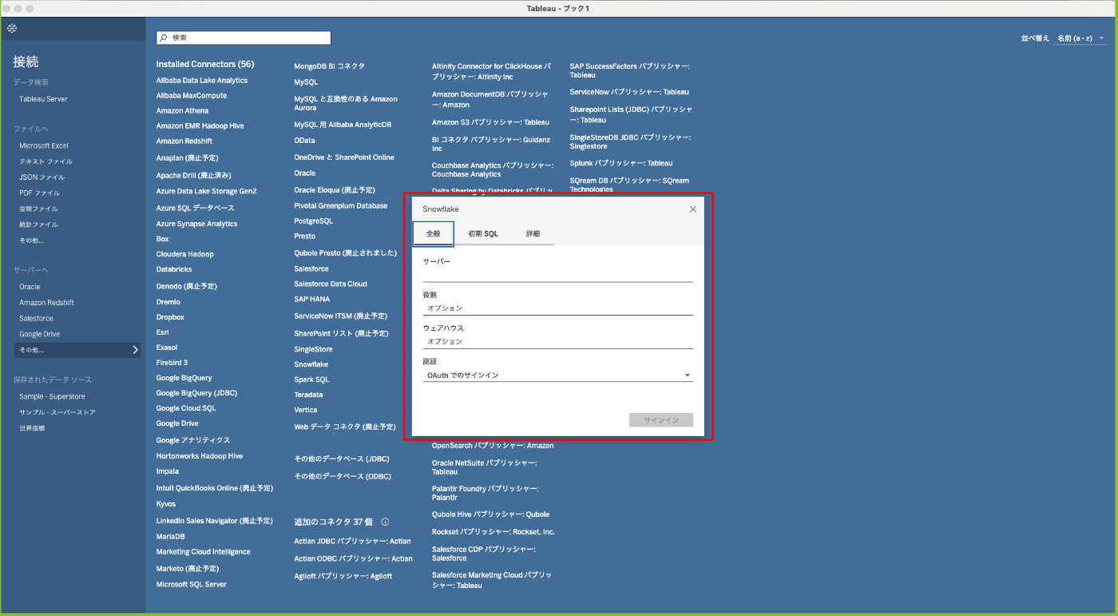The width and height of the screenshot is (1118, 616).
Task: Select OneDrive と SharePoint Online
Action: coord(344,157)
